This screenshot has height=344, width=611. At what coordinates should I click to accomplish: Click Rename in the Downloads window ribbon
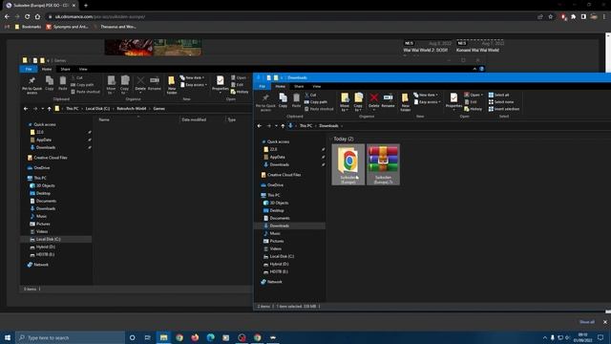388,100
